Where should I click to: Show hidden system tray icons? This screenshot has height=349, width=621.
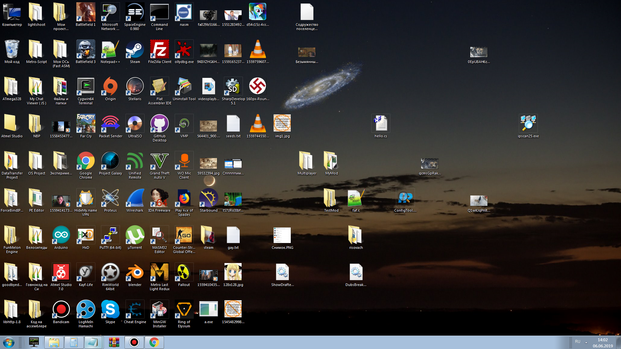pos(586,342)
